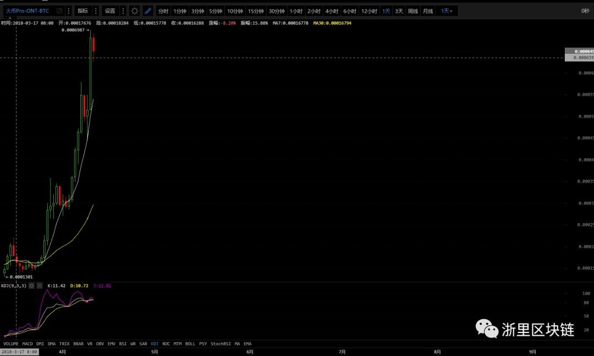Open the 火币Pro-ONT-BTC symbol selector
This screenshot has height=356, width=594.
[x=28, y=11]
